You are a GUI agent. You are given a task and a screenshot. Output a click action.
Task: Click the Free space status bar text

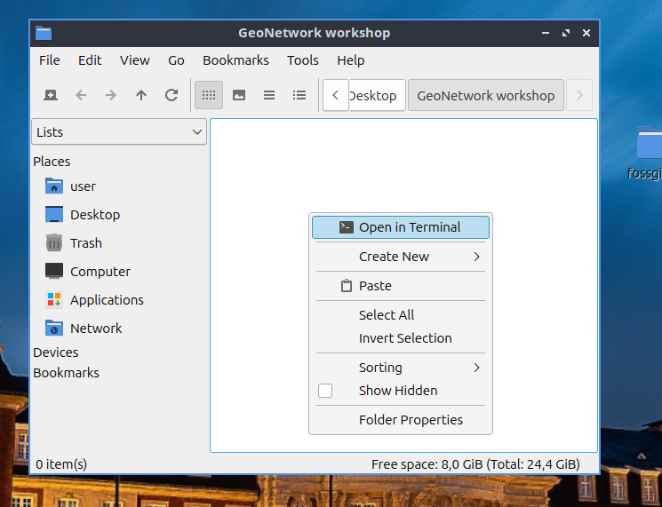[475, 464]
